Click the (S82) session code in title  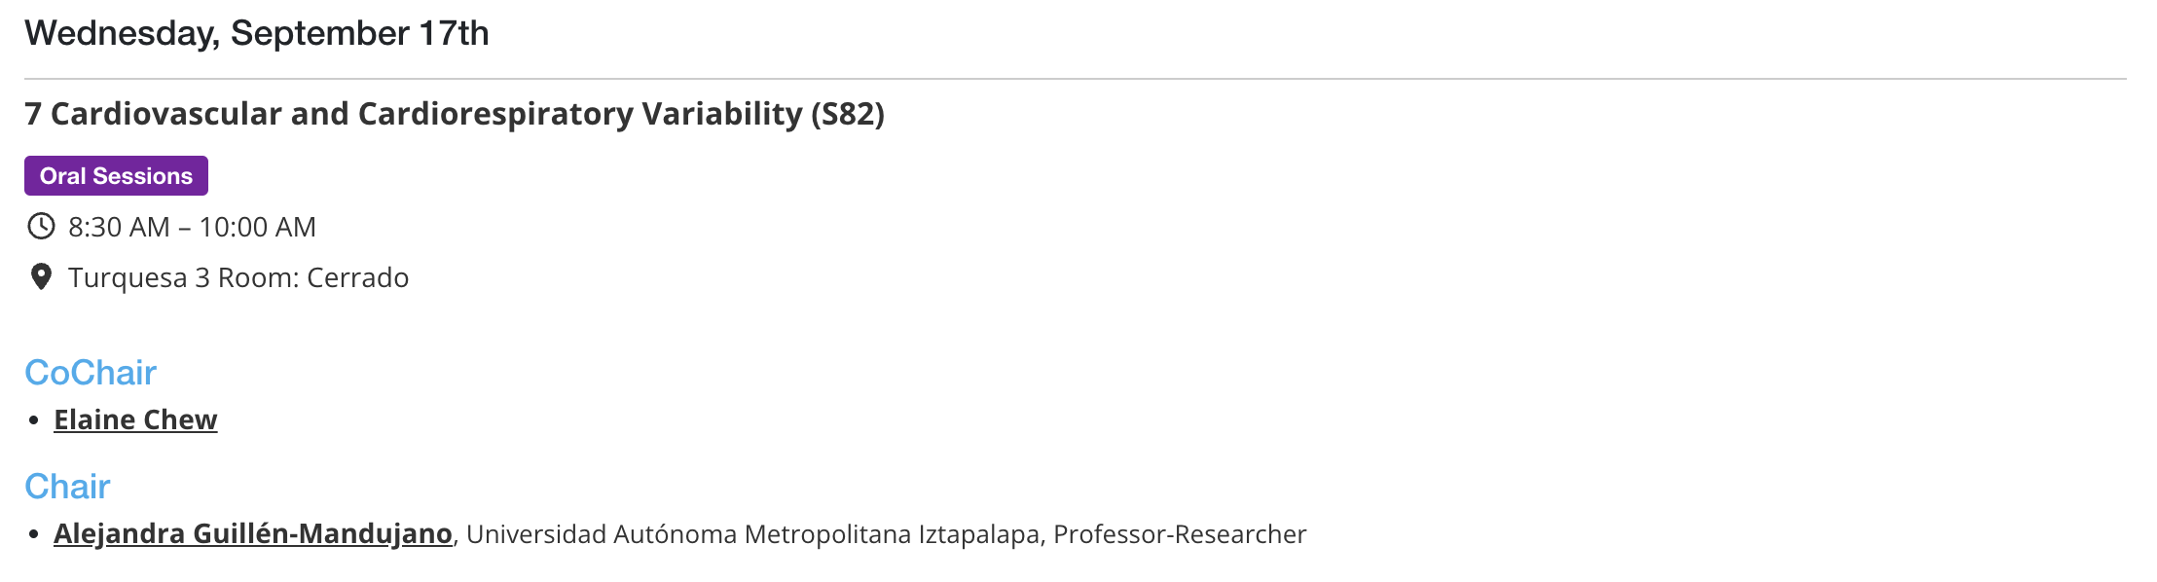click(x=848, y=114)
